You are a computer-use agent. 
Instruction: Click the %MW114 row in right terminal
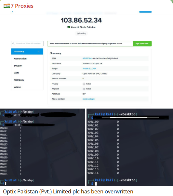[x=103, y=173]
